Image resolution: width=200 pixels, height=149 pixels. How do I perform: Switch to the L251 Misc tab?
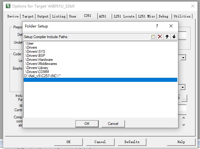146,16
